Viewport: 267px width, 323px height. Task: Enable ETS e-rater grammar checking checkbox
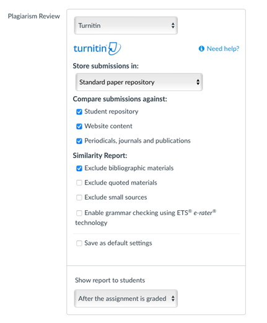click(79, 213)
